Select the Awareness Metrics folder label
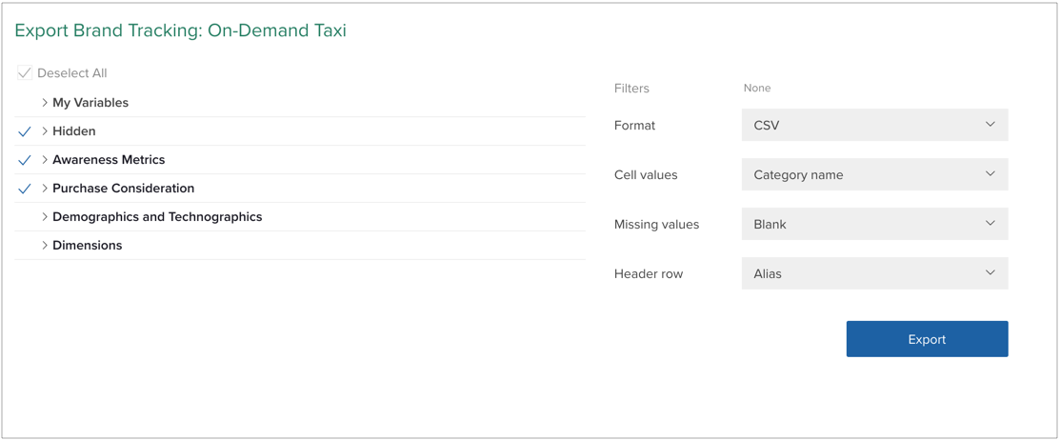Screen dimensions: 1060x440 (109, 160)
